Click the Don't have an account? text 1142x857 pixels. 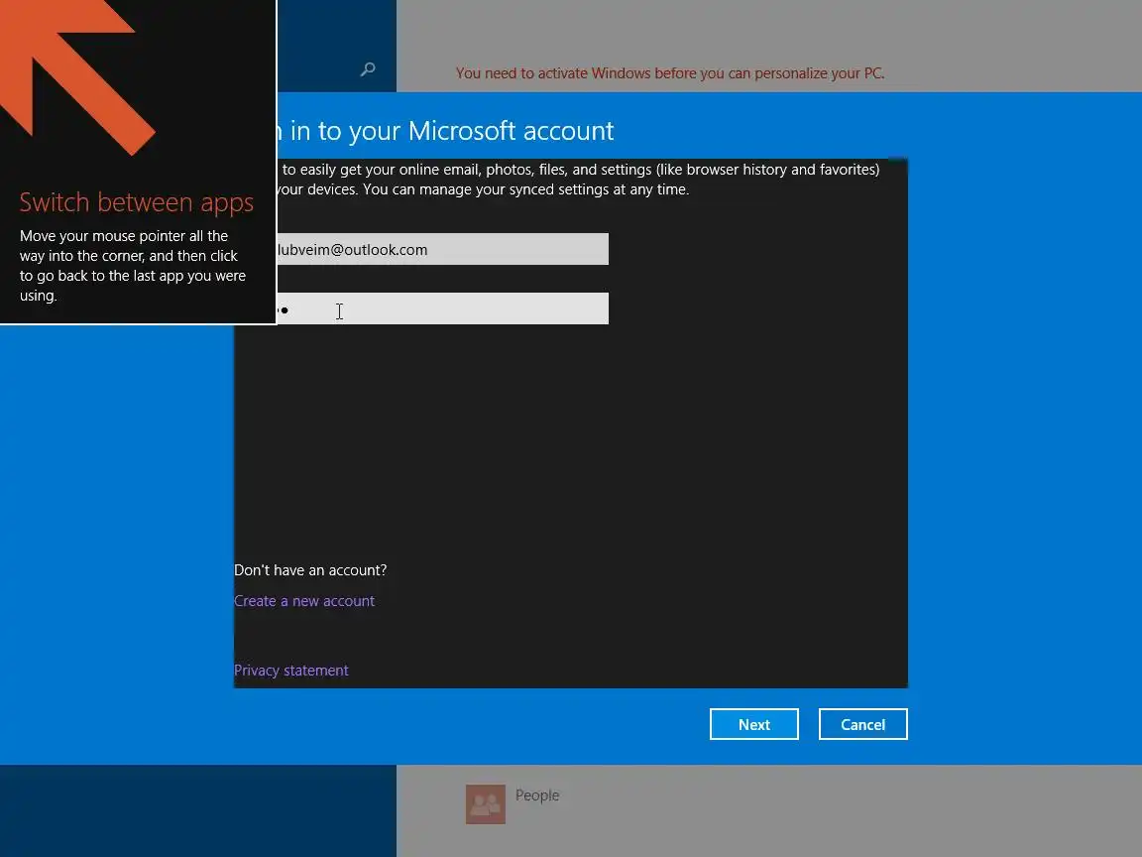point(310,570)
